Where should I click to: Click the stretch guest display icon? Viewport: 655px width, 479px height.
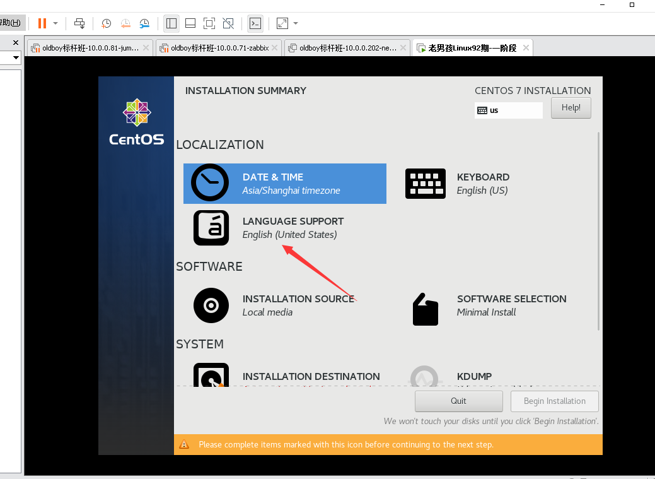pos(282,23)
